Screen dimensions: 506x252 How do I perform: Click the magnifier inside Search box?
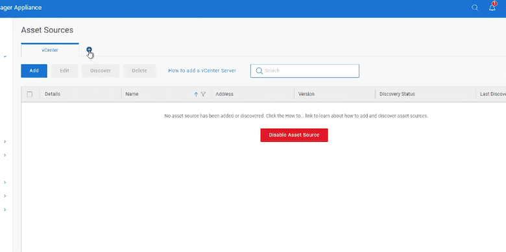(259, 71)
